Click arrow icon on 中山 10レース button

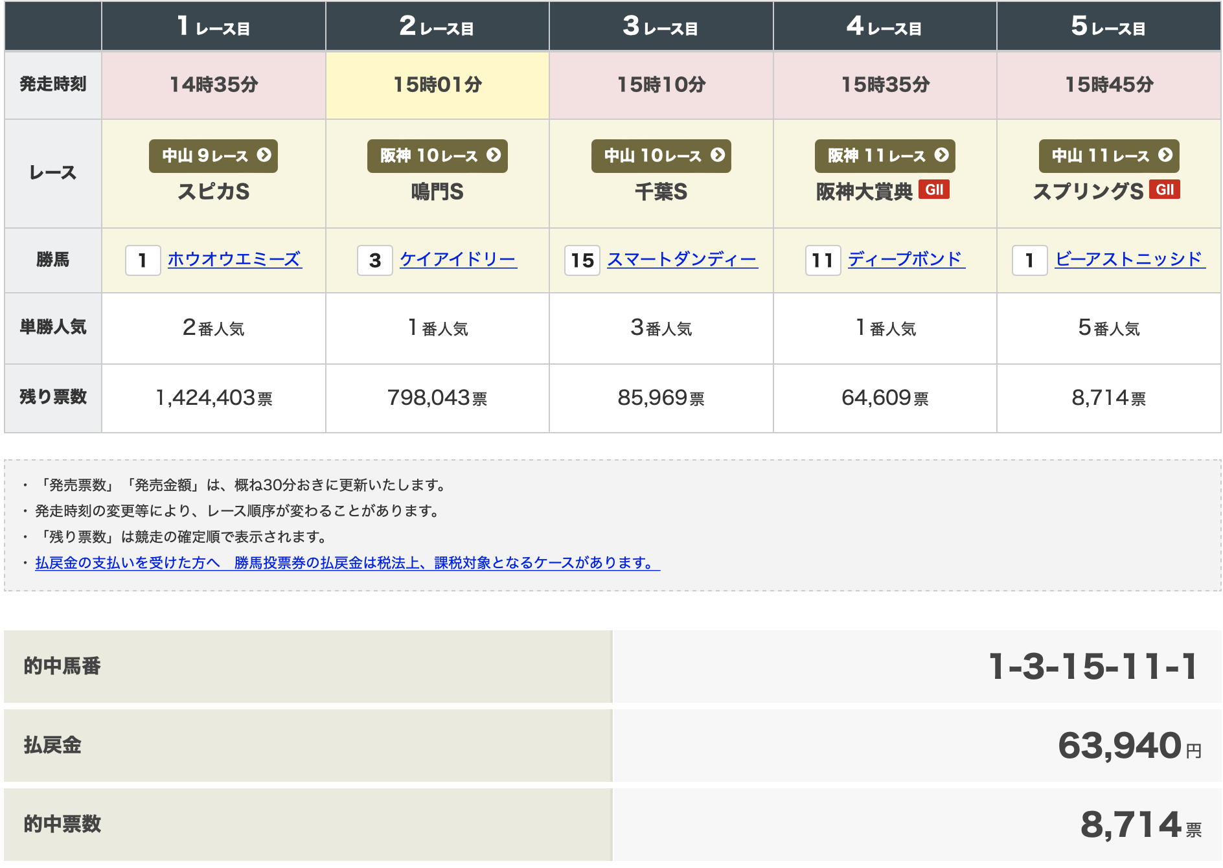(x=717, y=155)
